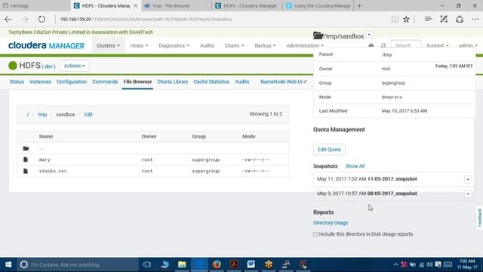Open 11-05-2017_snapshot dropdown arrow
483x272 pixels.
pyautogui.click(x=468, y=180)
